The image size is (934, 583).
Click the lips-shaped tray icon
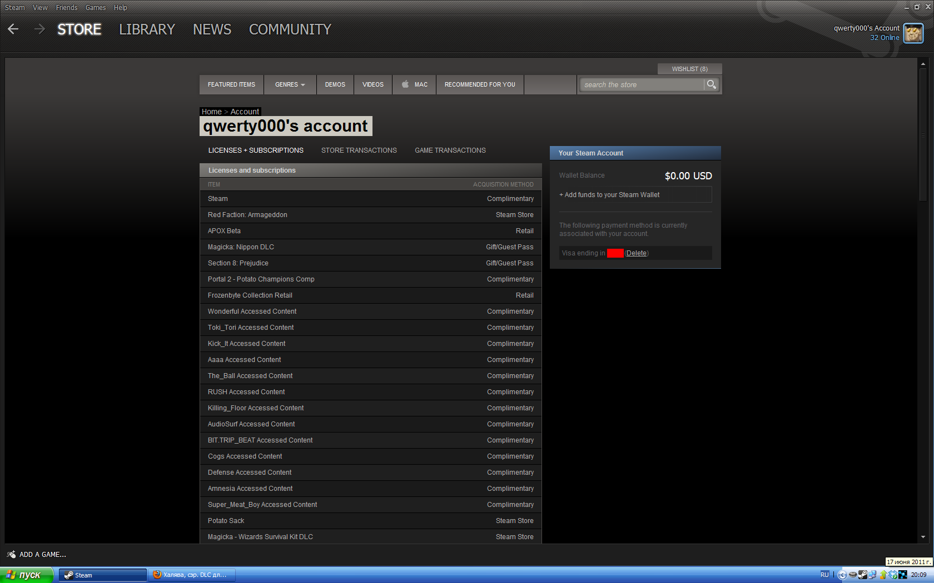[x=853, y=575]
